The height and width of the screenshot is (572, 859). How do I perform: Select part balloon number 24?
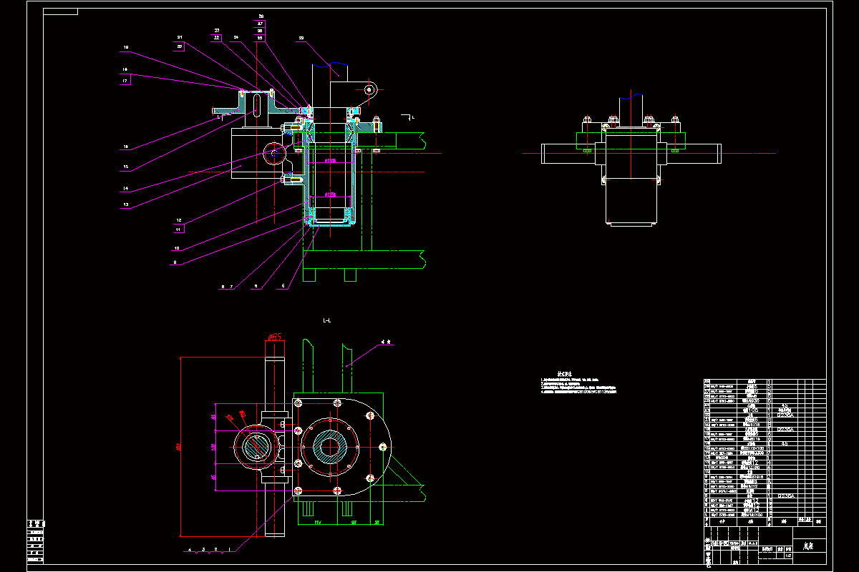[235, 37]
